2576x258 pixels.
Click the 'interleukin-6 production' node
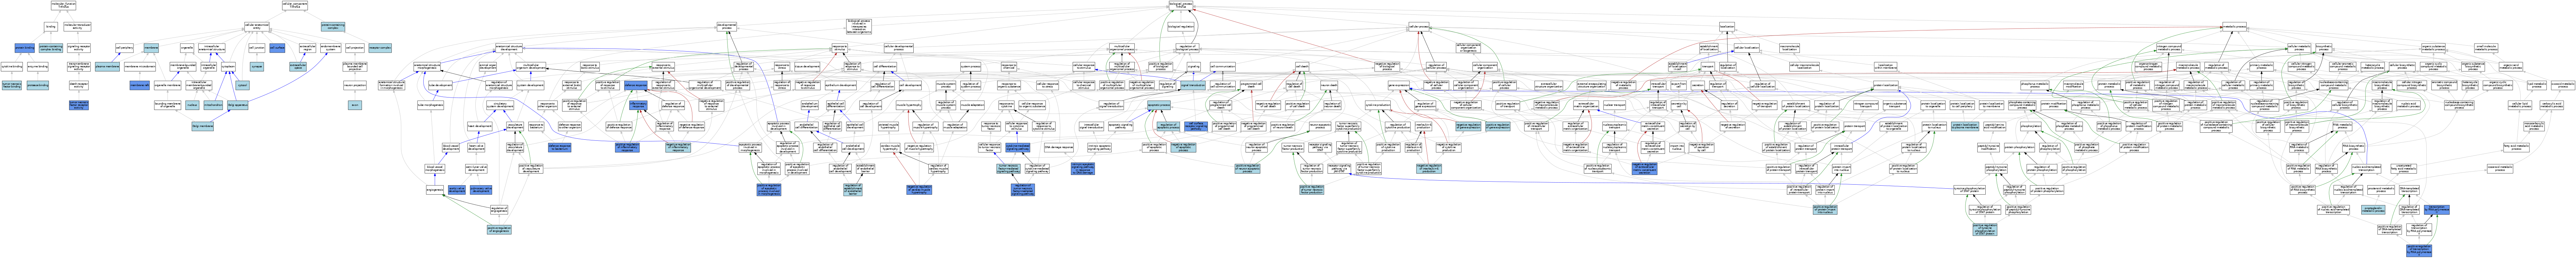[1424, 126]
